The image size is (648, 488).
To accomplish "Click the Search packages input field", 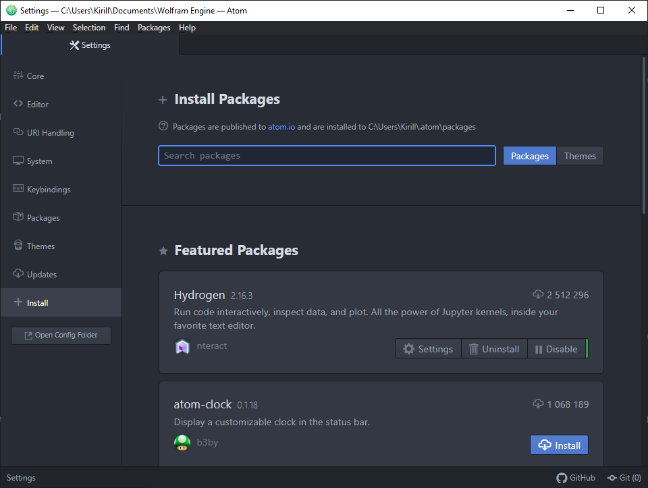I will click(327, 156).
